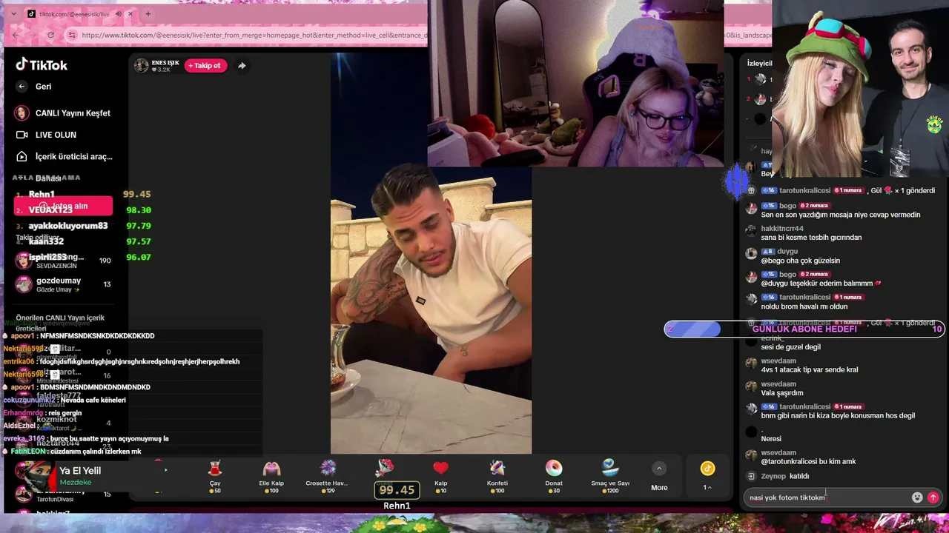949x533 pixels.
Task: Close the tiktok.com browser tab
Action: pyautogui.click(x=131, y=14)
